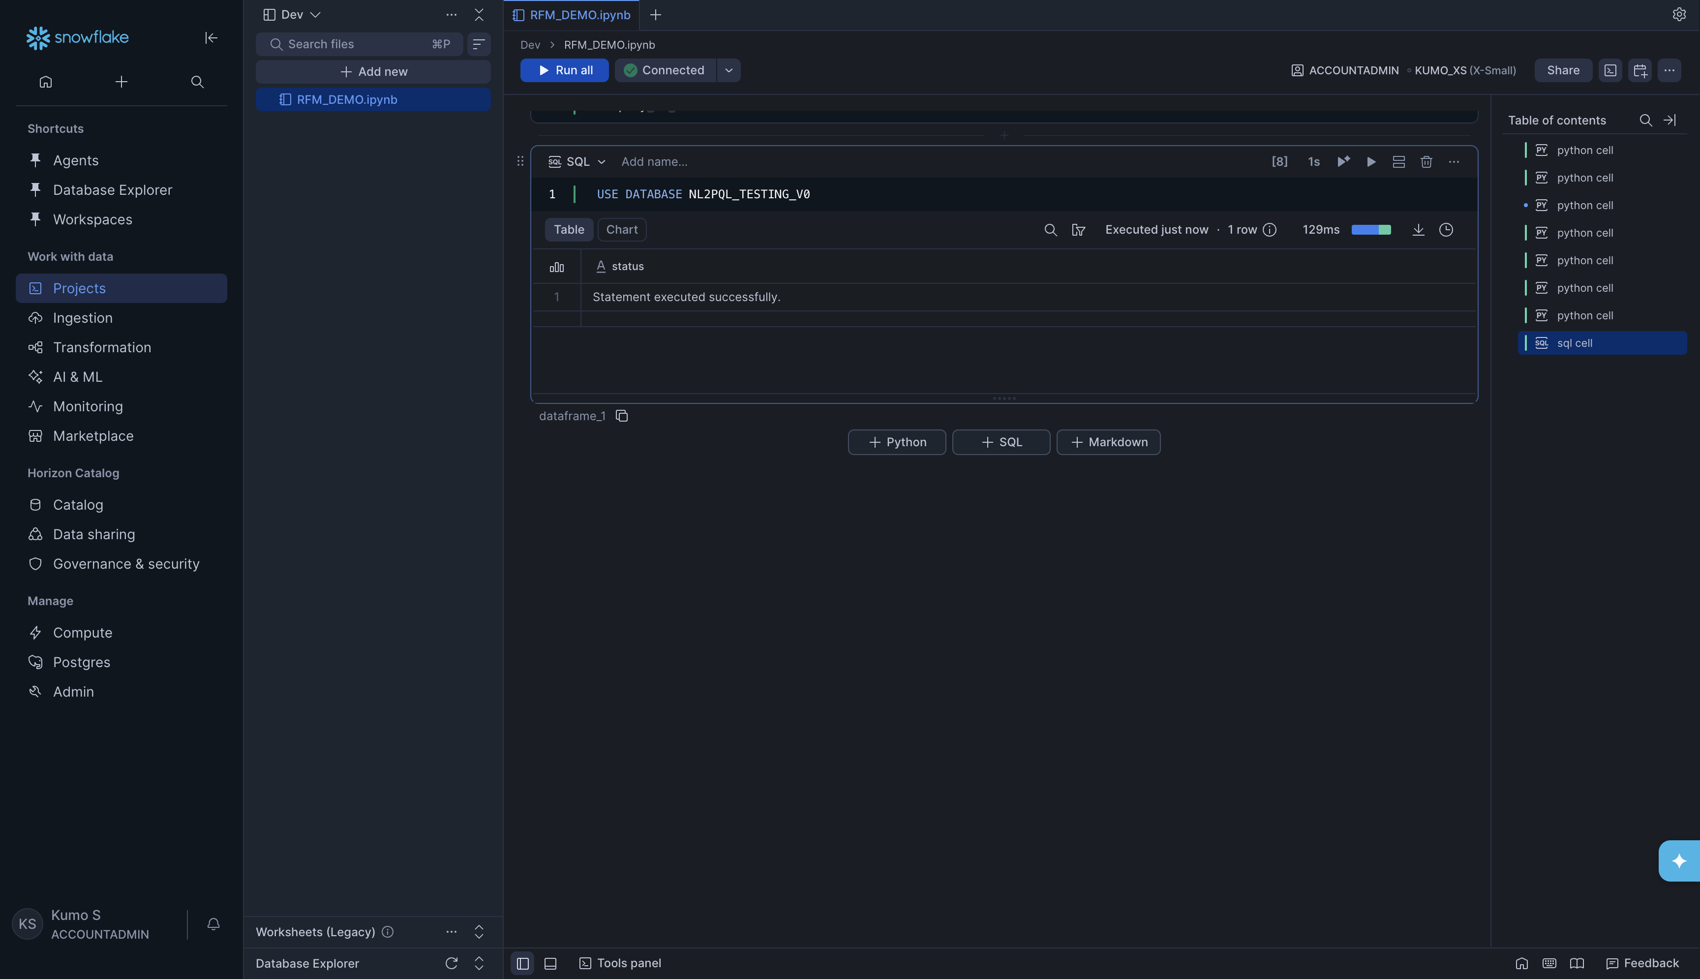Switch to the Chart tab

pos(622,230)
